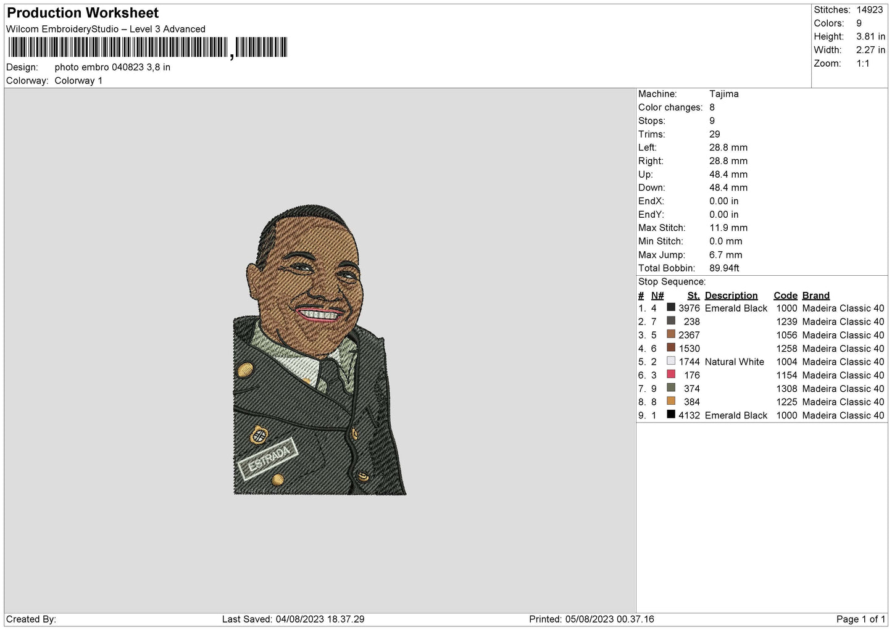
Task: Click the 'Code' column header
Action: click(x=786, y=296)
